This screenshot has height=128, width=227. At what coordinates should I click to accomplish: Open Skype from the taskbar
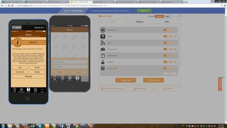point(39,126)
